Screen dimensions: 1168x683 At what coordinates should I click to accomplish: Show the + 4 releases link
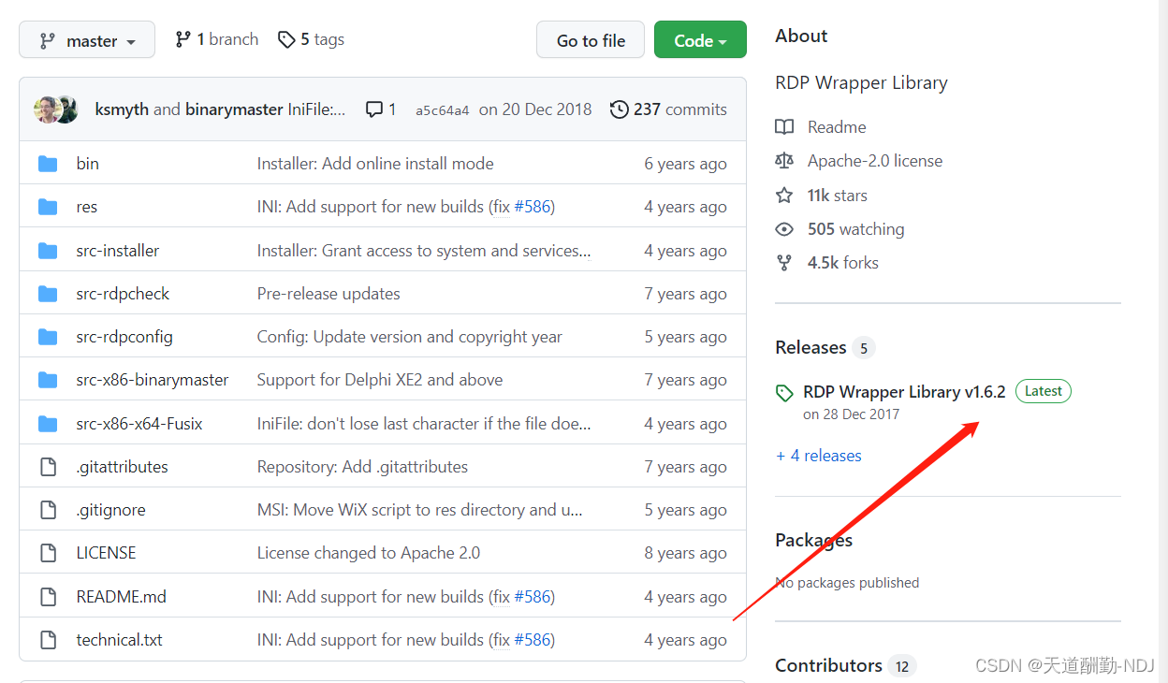pos(819,456)
